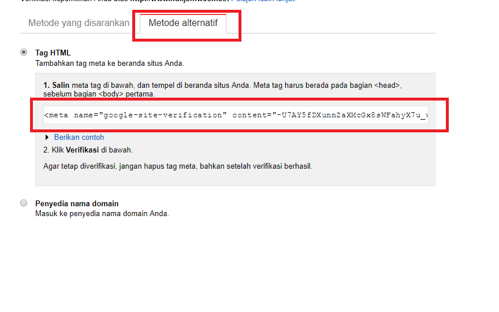This screenshot has width=499, height=312.
Task: Click the 'Agar tetap diverifikasi' note text
Action: pos(177,166)
